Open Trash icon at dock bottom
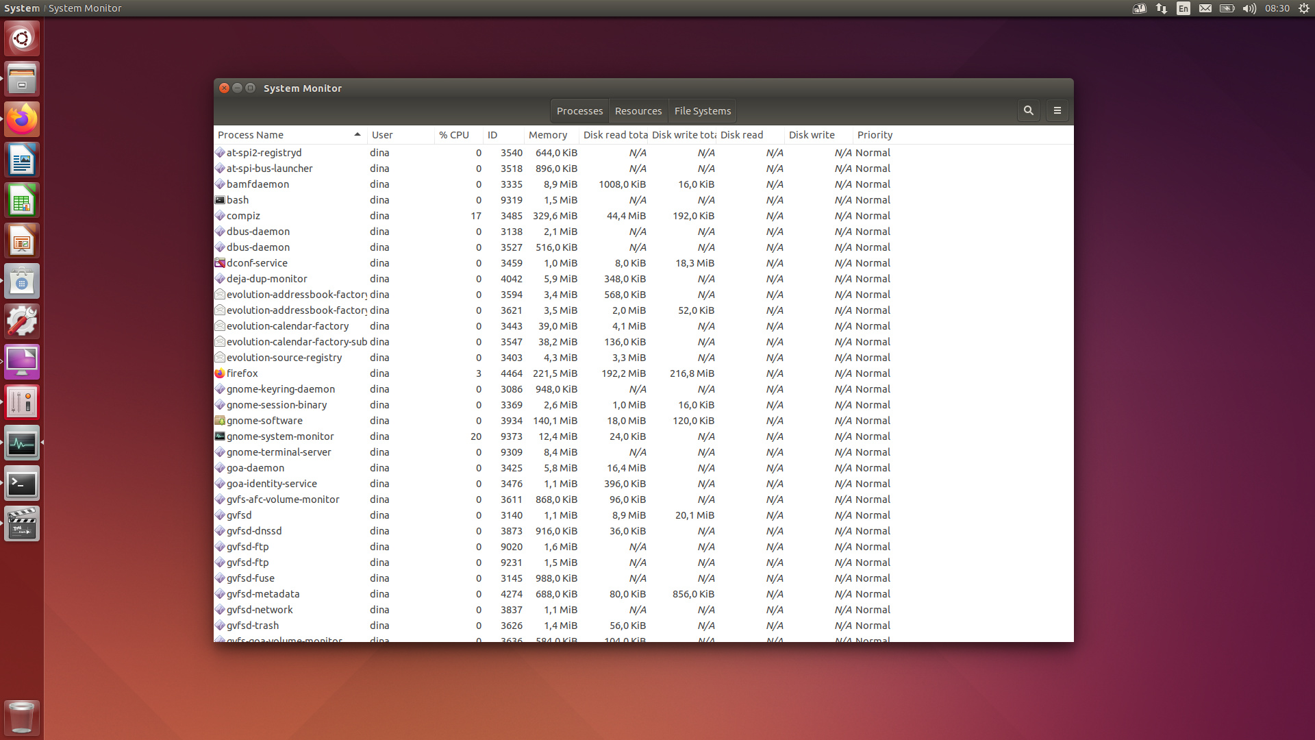 pos(22,717)
